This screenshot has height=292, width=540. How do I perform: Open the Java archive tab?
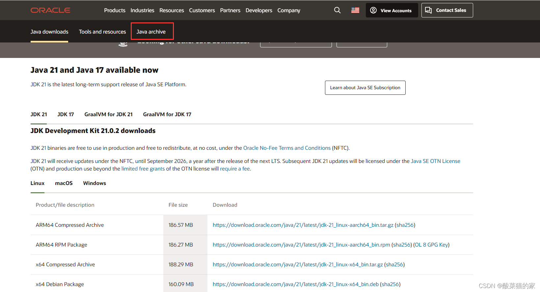[151, 32]
